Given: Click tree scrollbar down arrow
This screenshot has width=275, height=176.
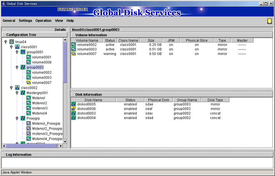Looking at the screenshot, I should tap(65, 142).
